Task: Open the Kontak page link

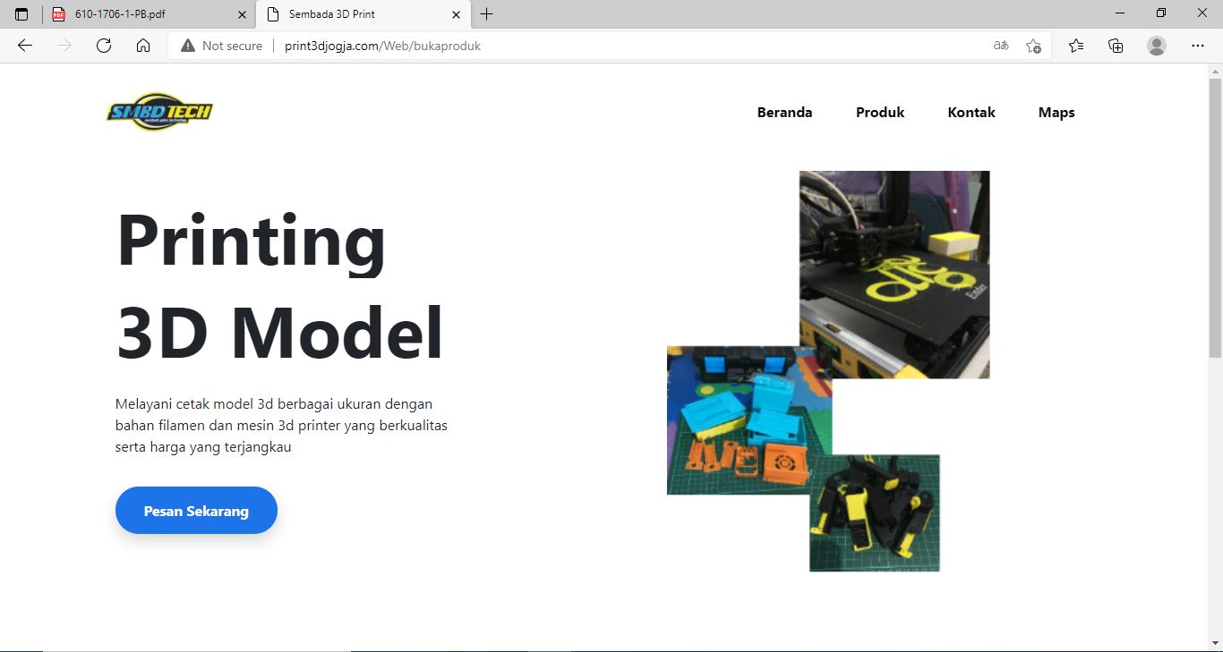Action: click(971, 112)
